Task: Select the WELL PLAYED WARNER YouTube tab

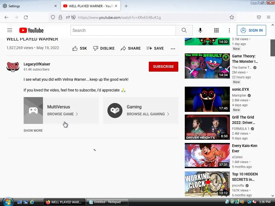Action: click(x=91, y=6)
